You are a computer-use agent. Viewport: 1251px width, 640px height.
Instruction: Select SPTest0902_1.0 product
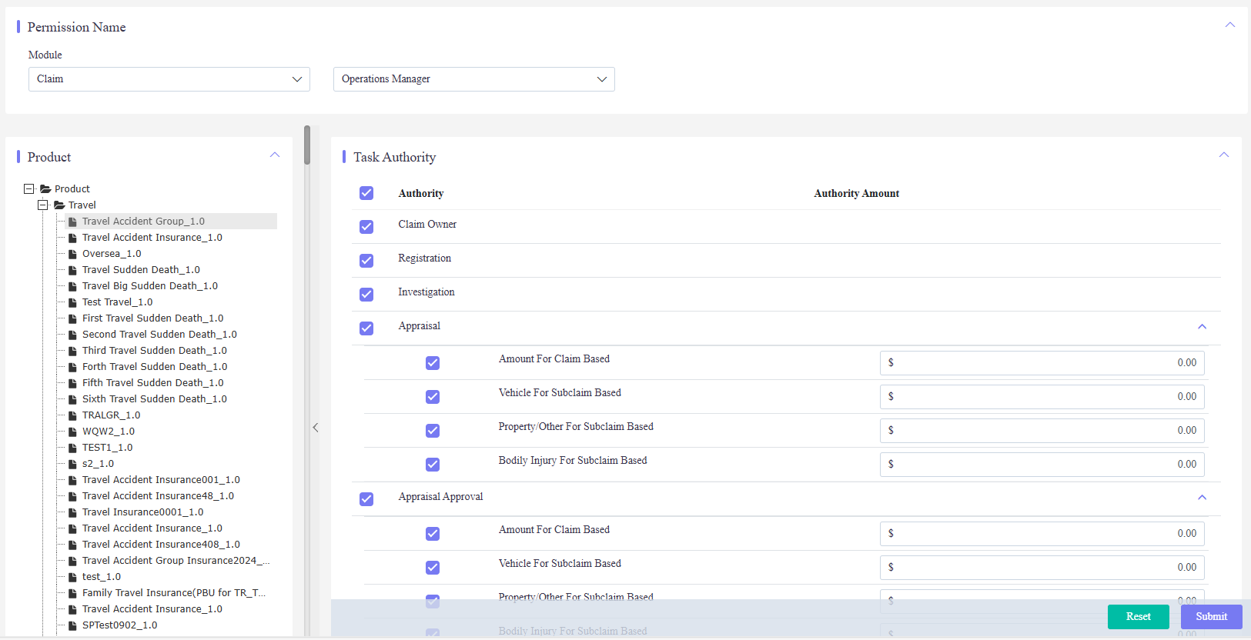pyautogui.click(x=119, y=625)
